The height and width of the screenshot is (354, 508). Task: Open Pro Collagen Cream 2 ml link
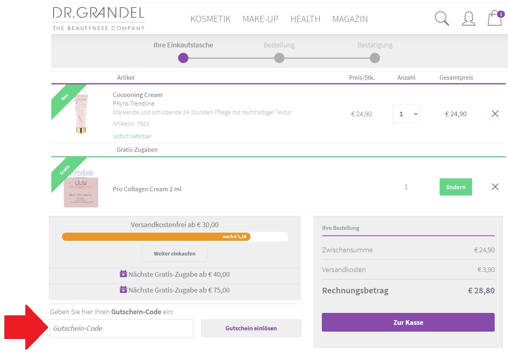pos(147,189)
